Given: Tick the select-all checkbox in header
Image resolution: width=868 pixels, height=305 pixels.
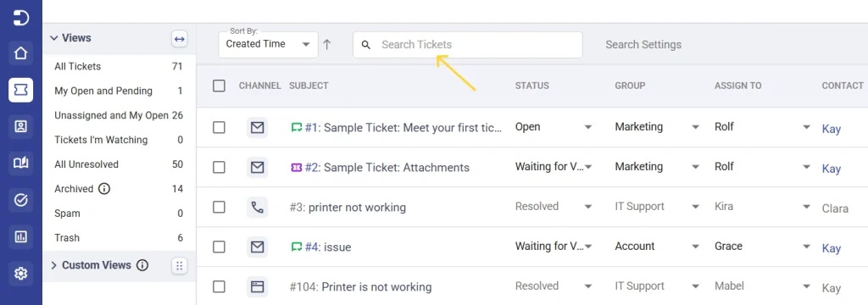Looking at the screenshot, I should click(220, 86).
